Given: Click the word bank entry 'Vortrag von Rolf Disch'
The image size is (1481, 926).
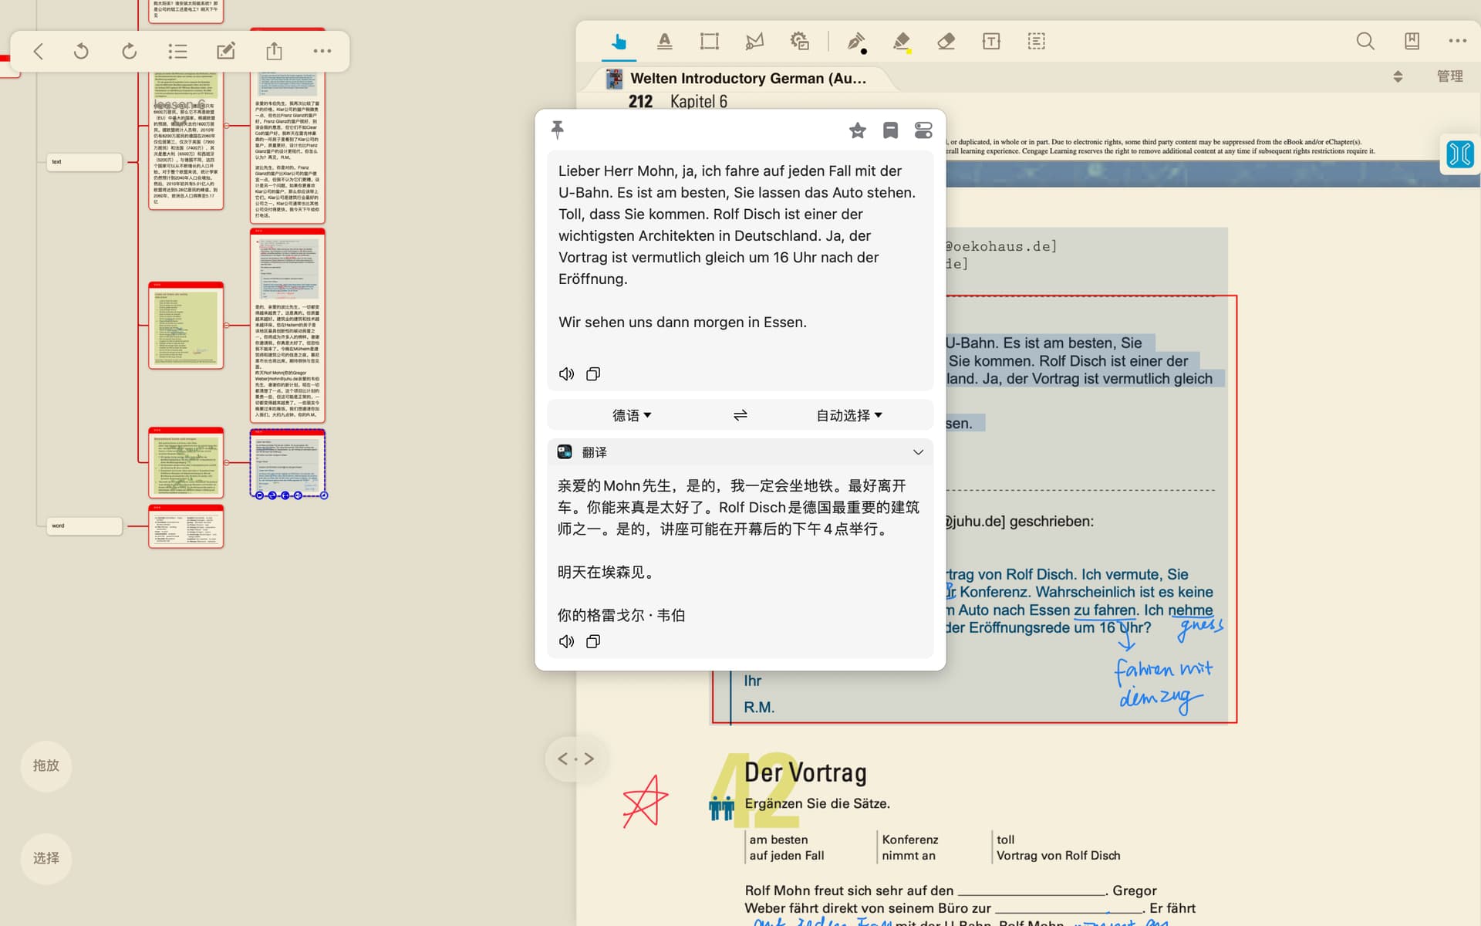Looking at the screenshot, I should pyautogui.click(x=1058, y=856).
